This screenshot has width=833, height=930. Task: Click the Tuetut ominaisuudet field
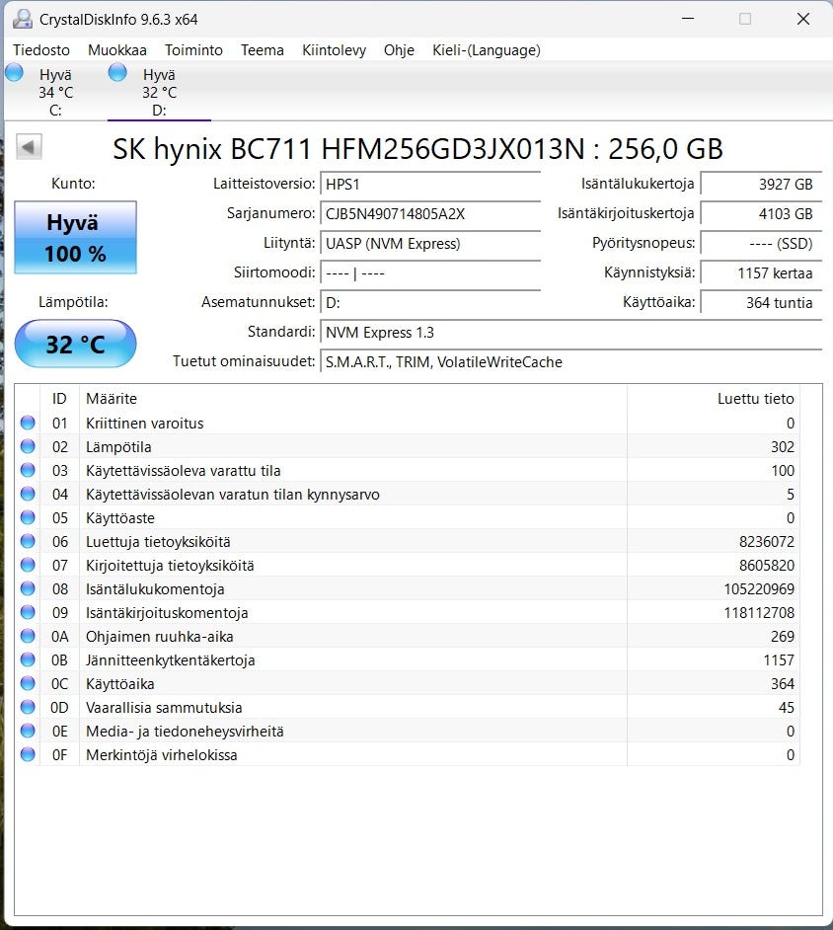point(570,361)
